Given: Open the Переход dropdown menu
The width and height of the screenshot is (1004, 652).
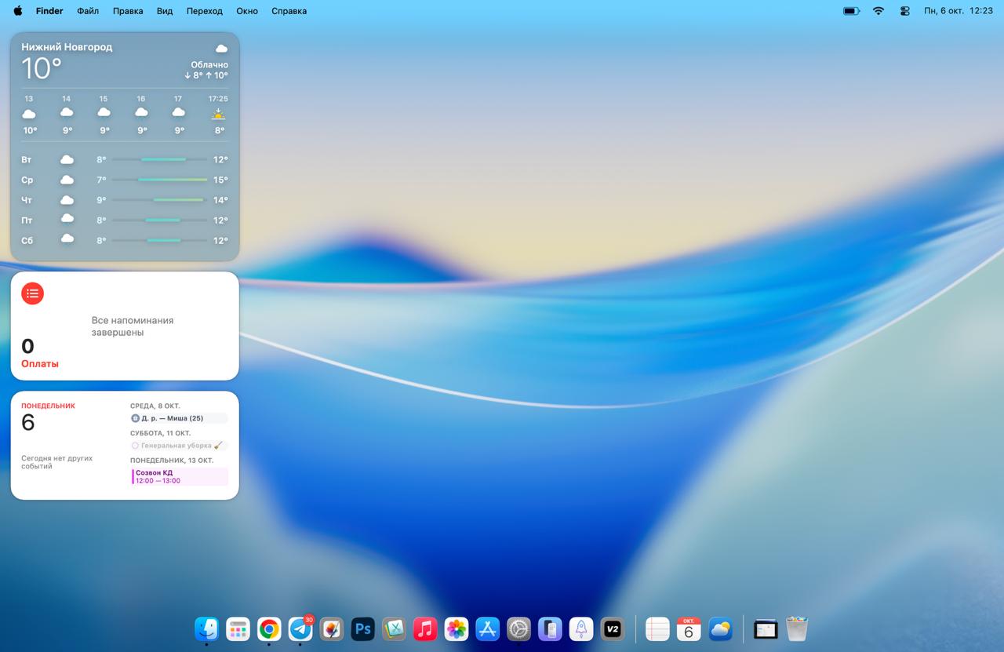Looking at the screenshot, I should pos(204,11).
